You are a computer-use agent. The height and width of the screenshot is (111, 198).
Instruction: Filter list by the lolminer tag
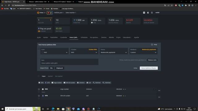pos(97,83)
